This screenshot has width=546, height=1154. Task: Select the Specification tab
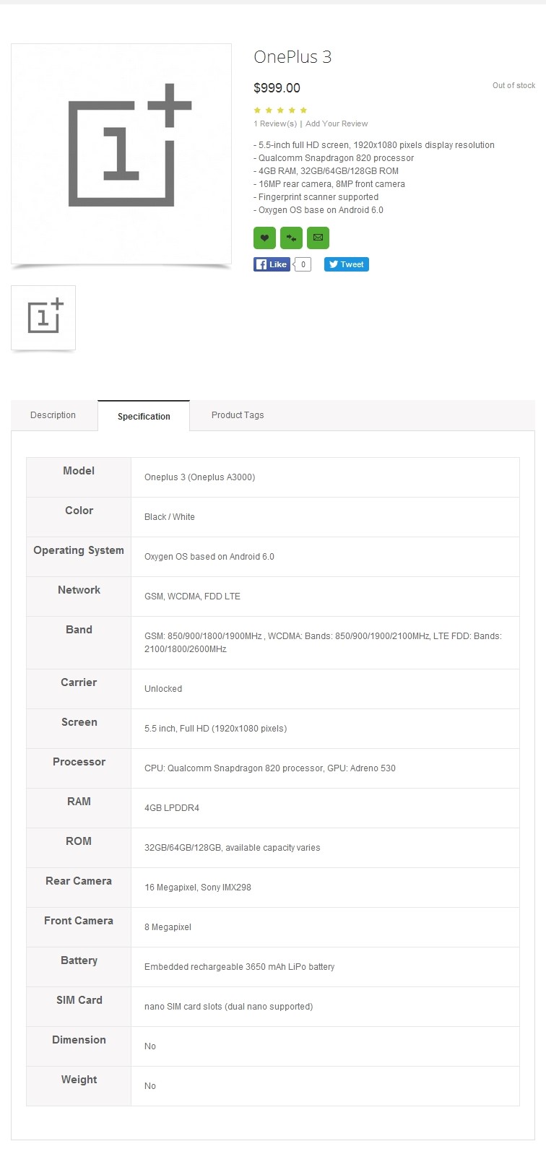coord(144,417)
